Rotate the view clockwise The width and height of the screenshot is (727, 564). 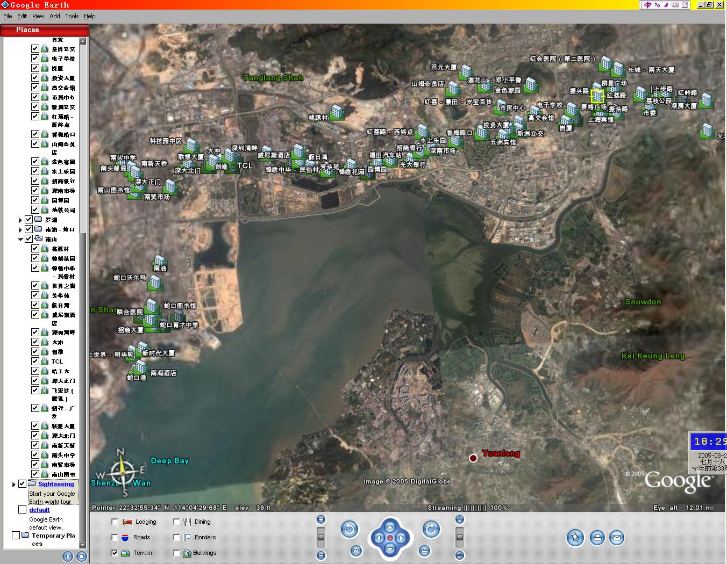pyautogui.click(x=431, y=530)
